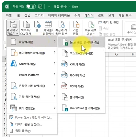Click 쿼리 및 연결 button
The height and width of the screenshot is (137, 136).
coord(109,23)
